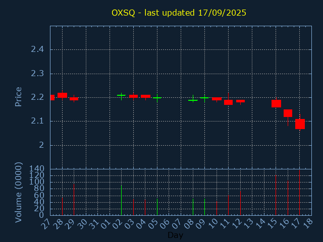Click the red candlestick for day 28
This screenshot has width=323, height=242.
pyautogui.click(x=62, y=95)
